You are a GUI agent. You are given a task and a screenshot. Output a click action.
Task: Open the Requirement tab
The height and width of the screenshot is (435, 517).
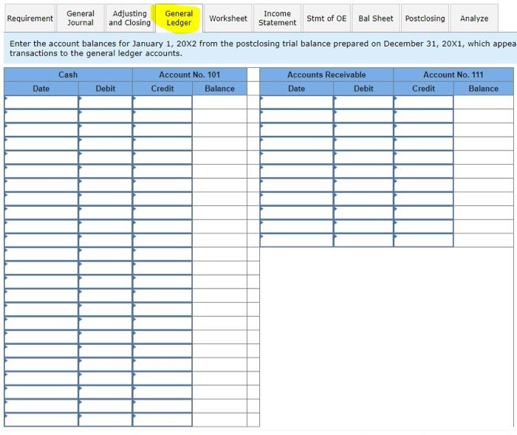(x=30, y=18)
